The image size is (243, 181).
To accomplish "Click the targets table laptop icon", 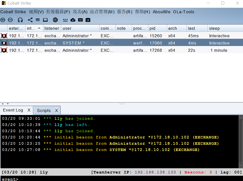I will pyautogui.click(x=45, y=20).
